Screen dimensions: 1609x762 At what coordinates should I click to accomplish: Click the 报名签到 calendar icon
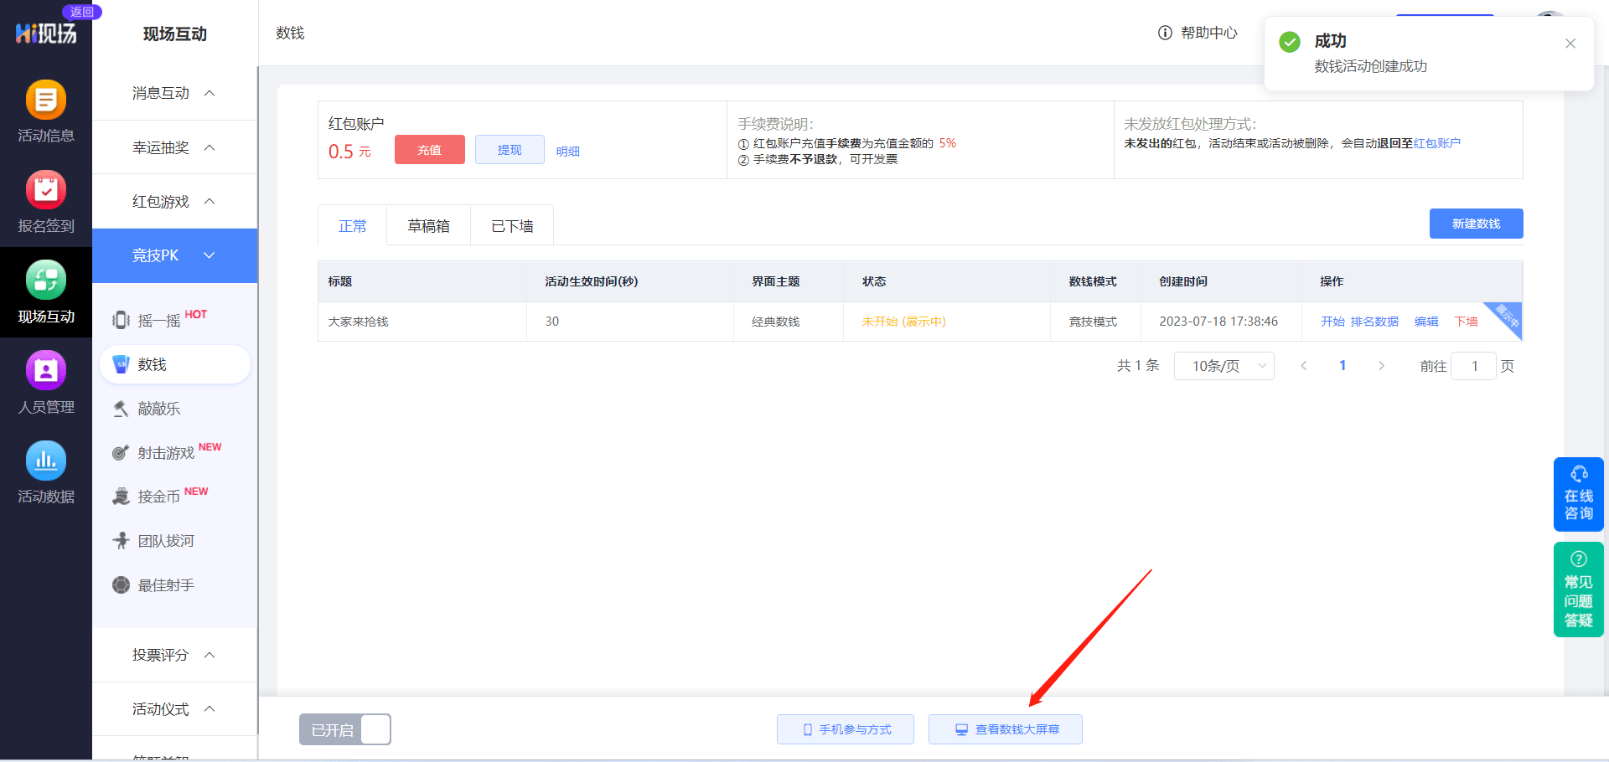pos(46,191)
